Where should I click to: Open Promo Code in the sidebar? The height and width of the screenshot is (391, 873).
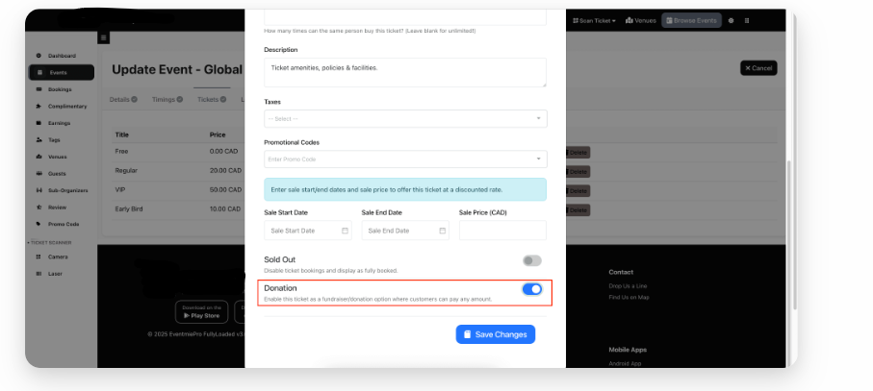[63, 224]
